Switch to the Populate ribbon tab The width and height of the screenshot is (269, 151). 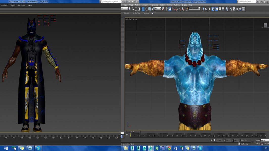(x=146, y=13)
